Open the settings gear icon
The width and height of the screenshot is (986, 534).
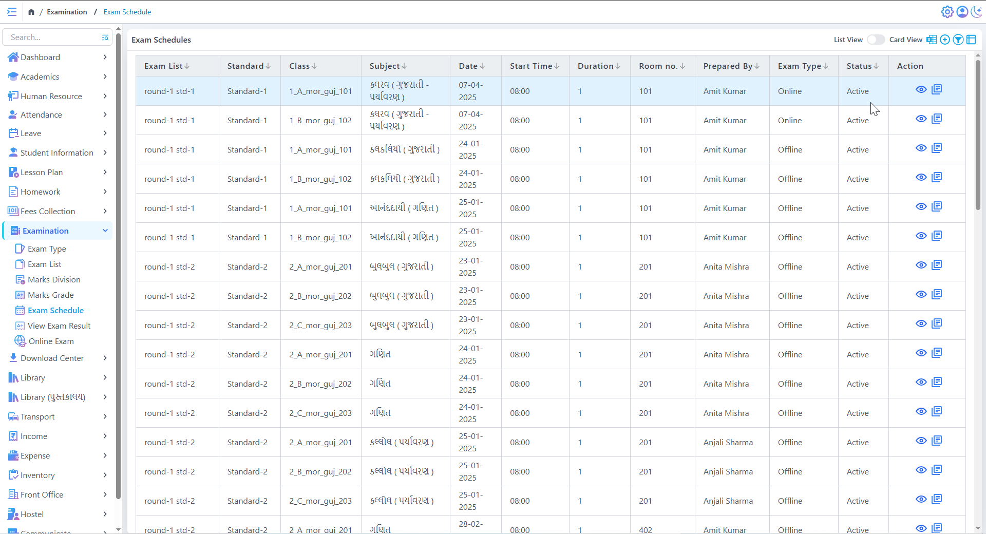coord(947,12)
